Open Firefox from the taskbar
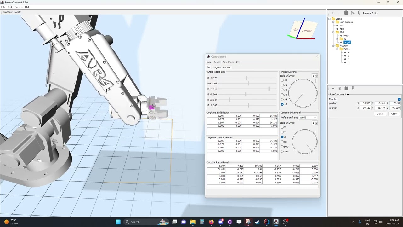This screenshot has width=403, height=227. point(211,222)
